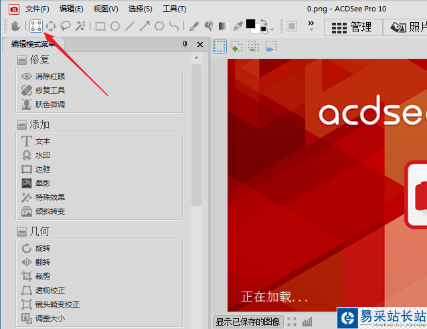Select the Arrow drawing tool

point(145,26)
